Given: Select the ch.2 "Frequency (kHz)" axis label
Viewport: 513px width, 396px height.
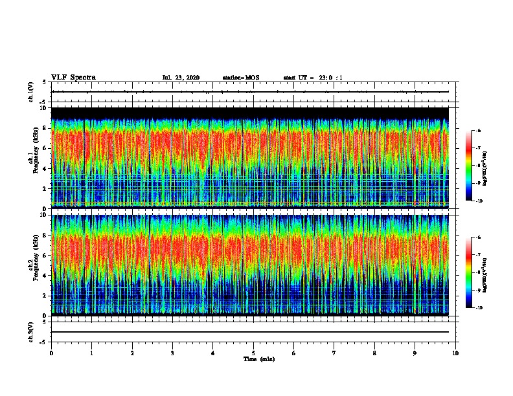Looking at the screenshot, I should [x=36, y=258].
